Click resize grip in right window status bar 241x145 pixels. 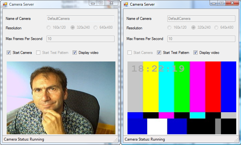point(237,140)
